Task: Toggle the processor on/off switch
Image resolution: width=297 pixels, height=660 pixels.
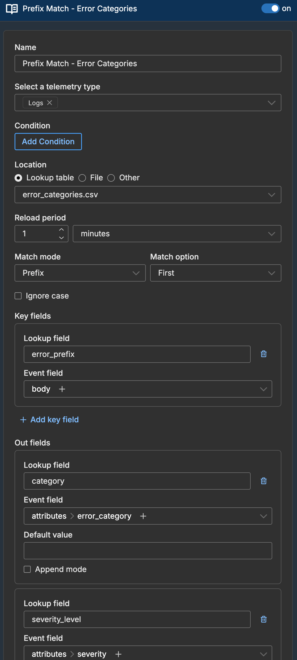Action: (270, 9)
